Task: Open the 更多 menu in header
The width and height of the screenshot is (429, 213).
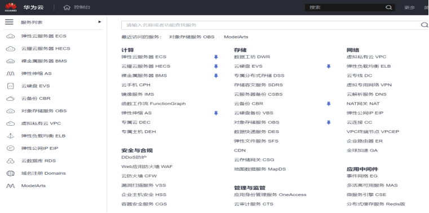Action: (410, 7)
